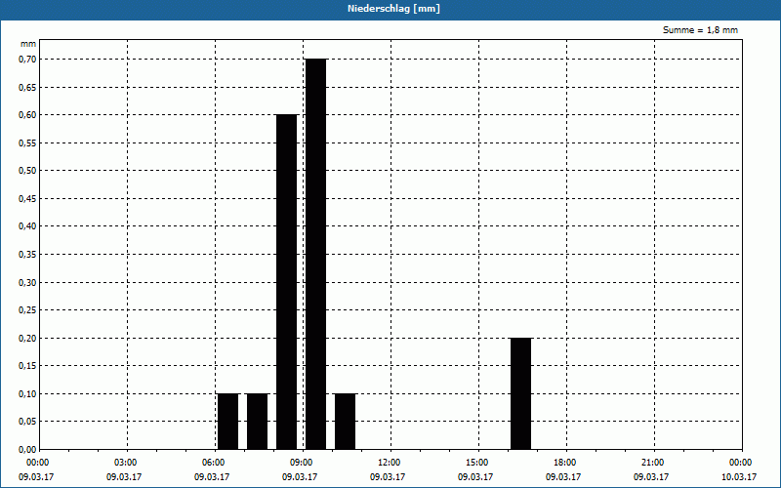Click the 00:00 label above 09.03.17
Image resolution: width=781 pixels, height=488 pixels.
point(38,463)
